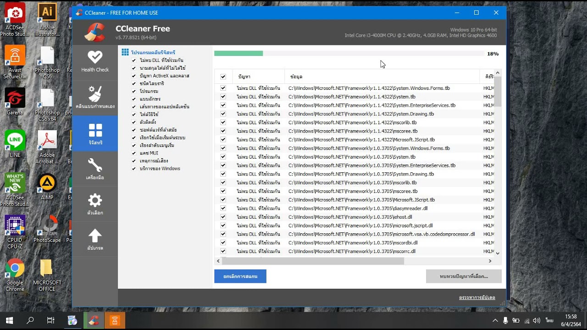Open Photoshop CS6 x64 desktop shortcut
The width and height of the screenshot is (587, 330).
(47, 105)
